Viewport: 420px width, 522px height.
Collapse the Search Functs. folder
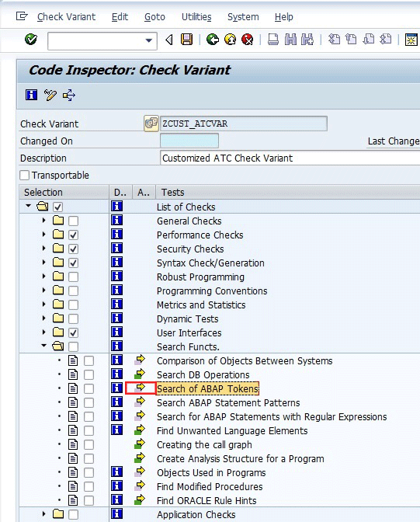tap(44, 346)
